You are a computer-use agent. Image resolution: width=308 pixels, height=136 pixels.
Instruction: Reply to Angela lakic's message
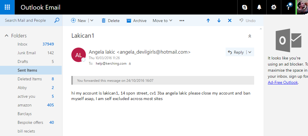click(236, 52)
